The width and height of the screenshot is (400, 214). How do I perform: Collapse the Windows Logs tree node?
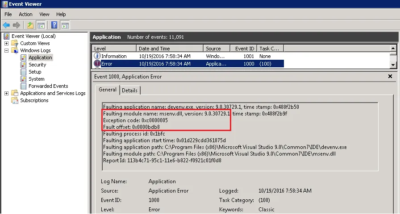6,50
